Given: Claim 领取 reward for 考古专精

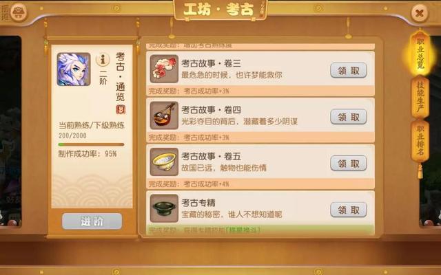Looking at the screenshot, I should (349, 210).
